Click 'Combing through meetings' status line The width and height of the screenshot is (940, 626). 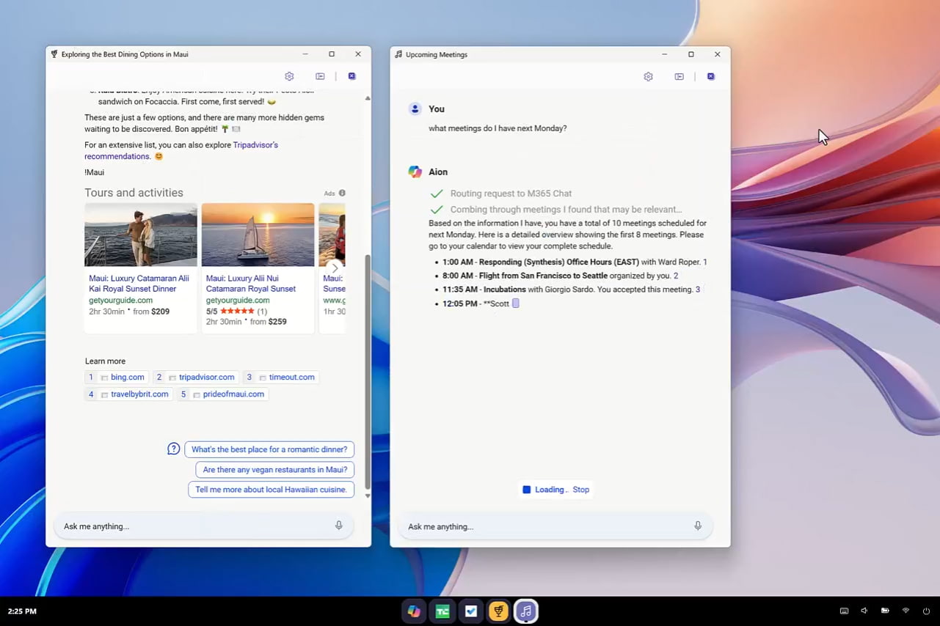pos(566,210)
